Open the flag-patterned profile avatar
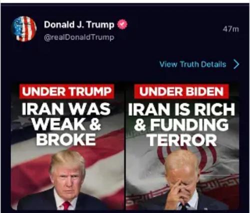This screenshot has height=213, width=250. click(x=24, y=29)
